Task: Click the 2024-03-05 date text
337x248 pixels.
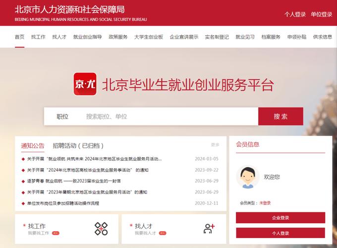Action: point(207,159)
